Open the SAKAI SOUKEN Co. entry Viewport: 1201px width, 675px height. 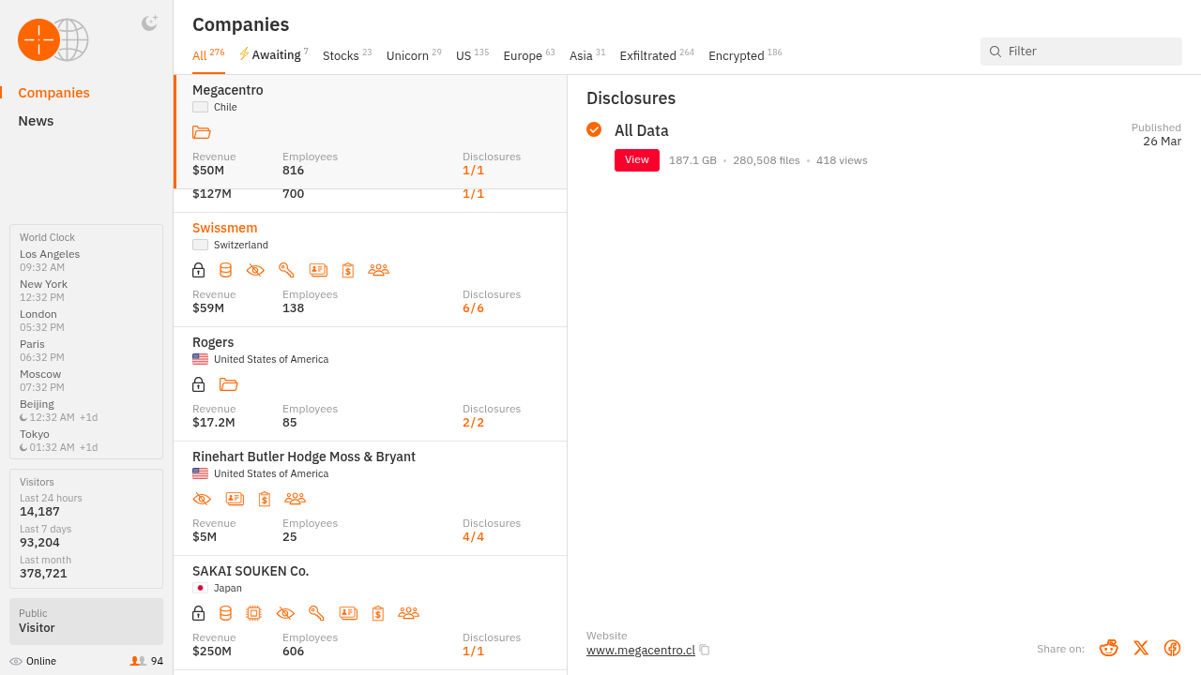coord(371,613)
